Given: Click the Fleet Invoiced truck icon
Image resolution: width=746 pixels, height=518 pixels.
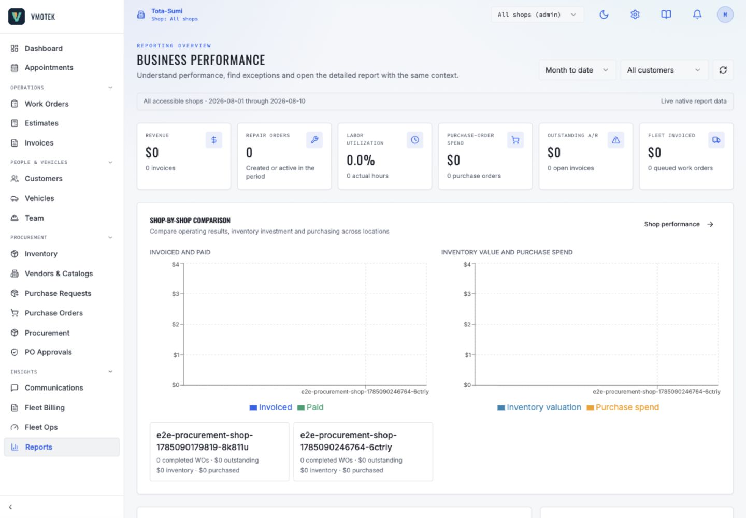Looking at the screenshot, I should click(x=716, y=140).
